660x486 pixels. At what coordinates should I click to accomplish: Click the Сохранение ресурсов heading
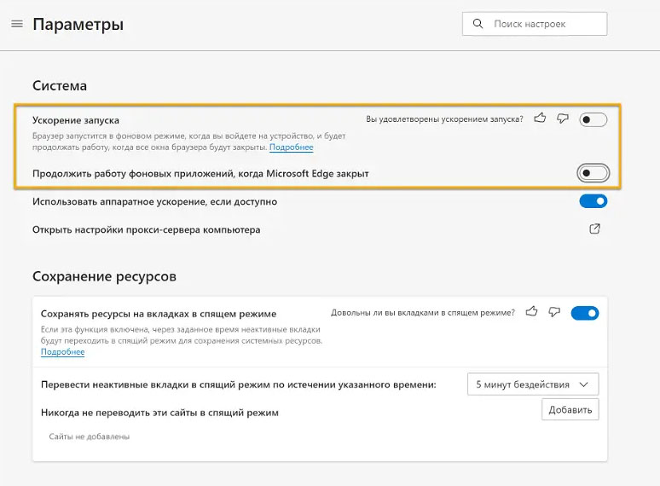(x=104, y=276)
